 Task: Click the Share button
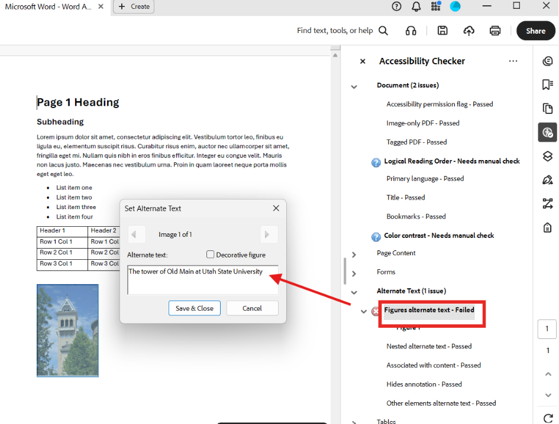coord(536,31)
